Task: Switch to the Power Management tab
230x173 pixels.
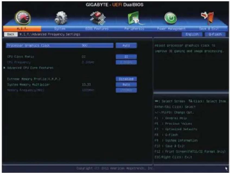Action: [171, 29]
